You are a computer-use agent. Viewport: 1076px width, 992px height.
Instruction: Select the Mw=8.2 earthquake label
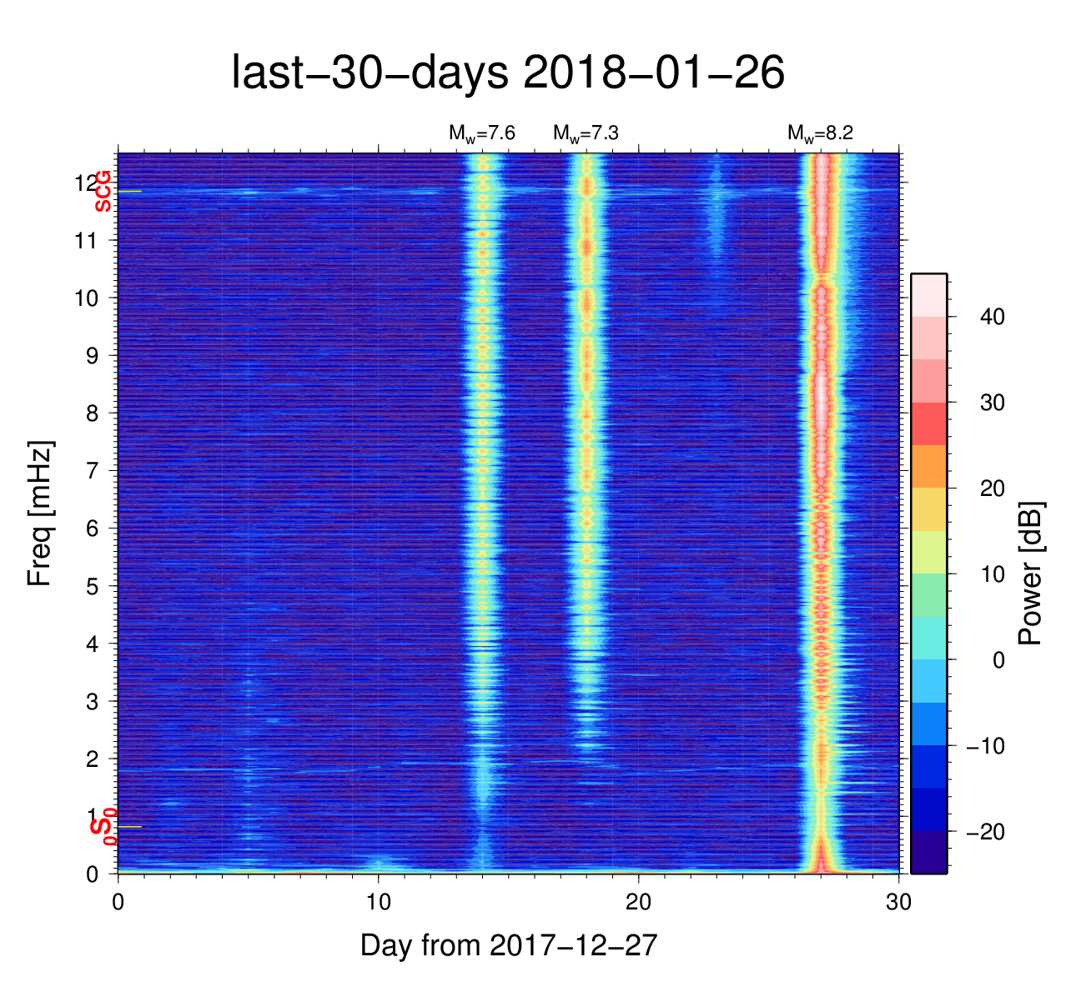[820, 133]
